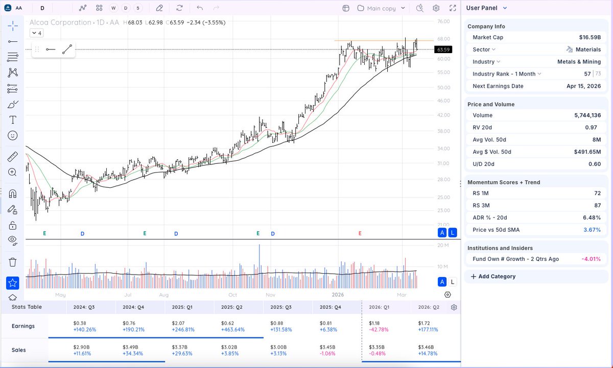Grab the favorites toolbar drag handle

(37, 50)
